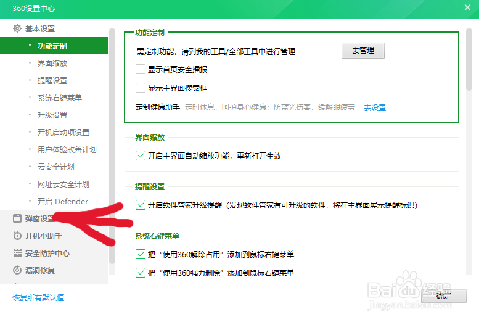Screen dimensions: 479x322
Task: Expand the 开机小助手 section
Action: (44, 236)
